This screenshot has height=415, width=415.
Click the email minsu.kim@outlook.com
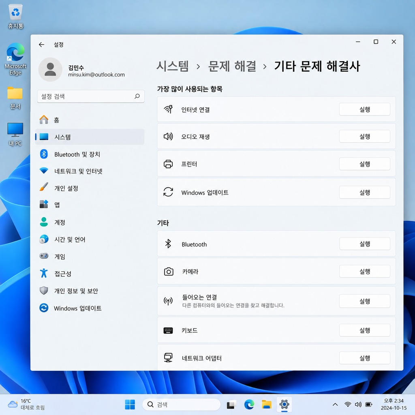tap(96, 75)
